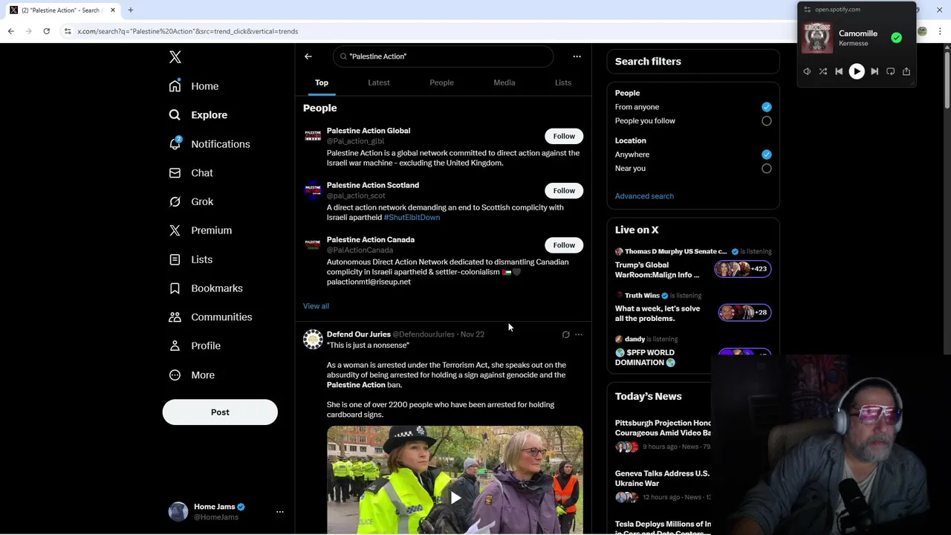
Task: Open the Grok action icon on Defend Our Juries post
Action: click(565, 334)
